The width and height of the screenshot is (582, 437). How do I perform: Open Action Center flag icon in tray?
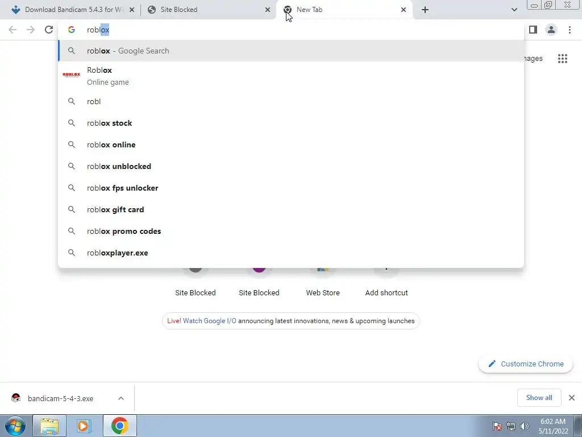point(497,426)
